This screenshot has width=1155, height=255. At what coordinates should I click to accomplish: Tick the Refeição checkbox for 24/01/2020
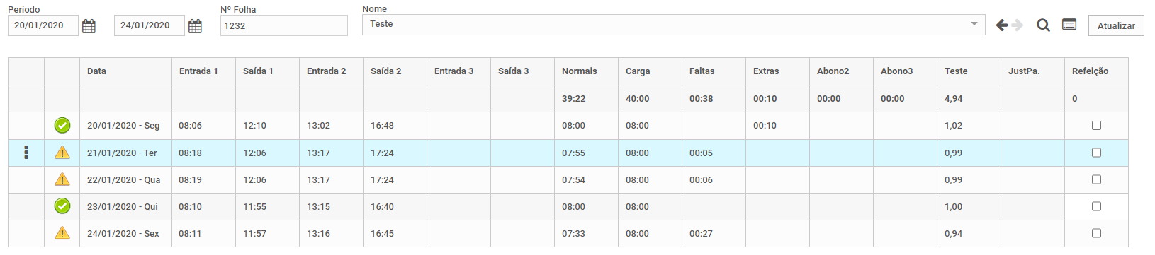coord(1096,233)
